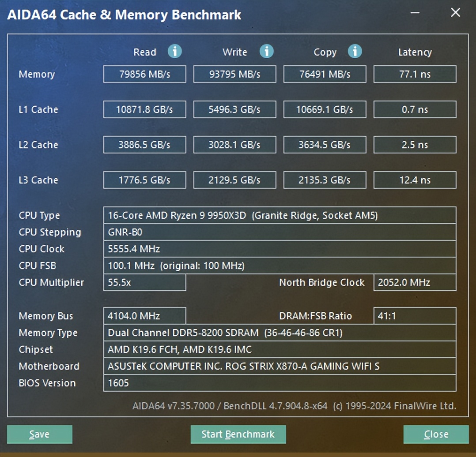476x457 pixels.
Task: Click the CPU Clock value of 5555.4 MHz
Action: tap(280, 249)
